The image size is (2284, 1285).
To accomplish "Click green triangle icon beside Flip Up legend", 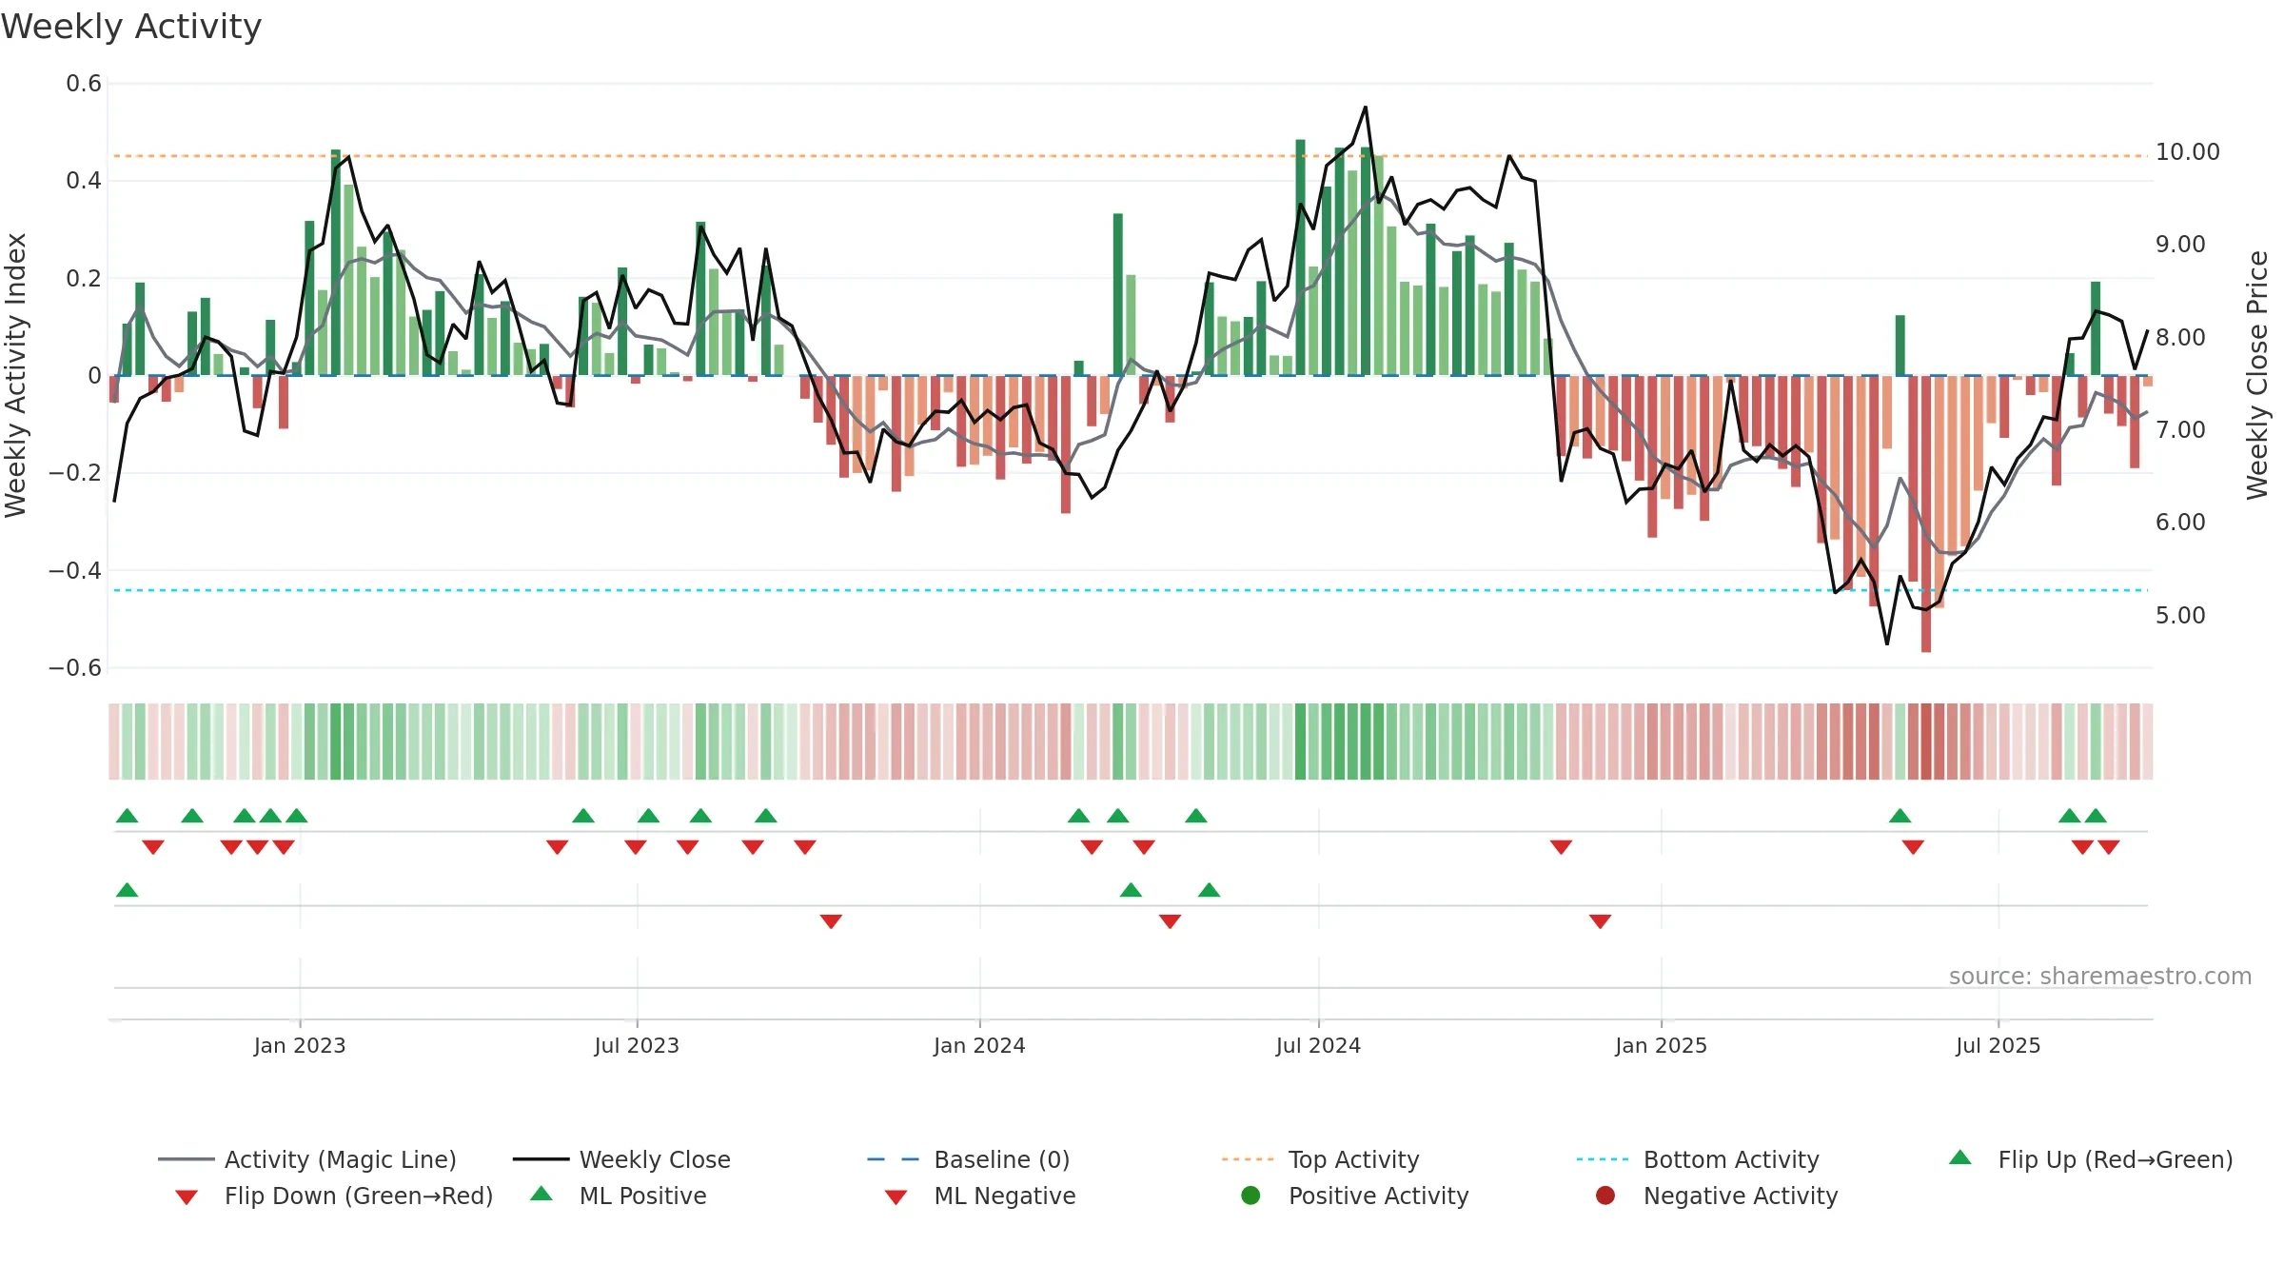I will coord(1959,1157).
